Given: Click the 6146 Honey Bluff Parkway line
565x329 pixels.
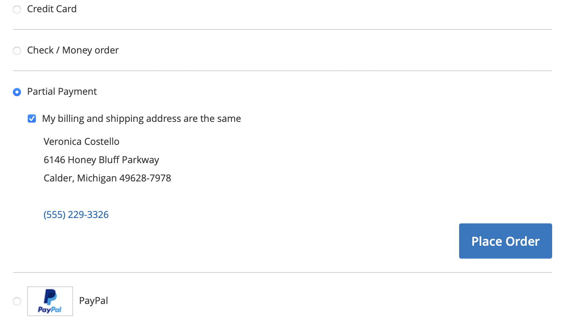Looking at the screenshot, I should coord(101,160).
